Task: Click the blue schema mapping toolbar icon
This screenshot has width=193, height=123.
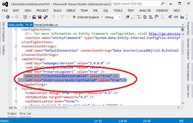Action: point(156,17)
